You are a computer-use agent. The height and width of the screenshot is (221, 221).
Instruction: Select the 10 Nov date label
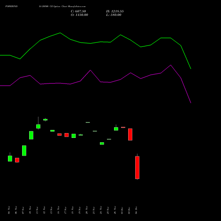coord(30,210)
